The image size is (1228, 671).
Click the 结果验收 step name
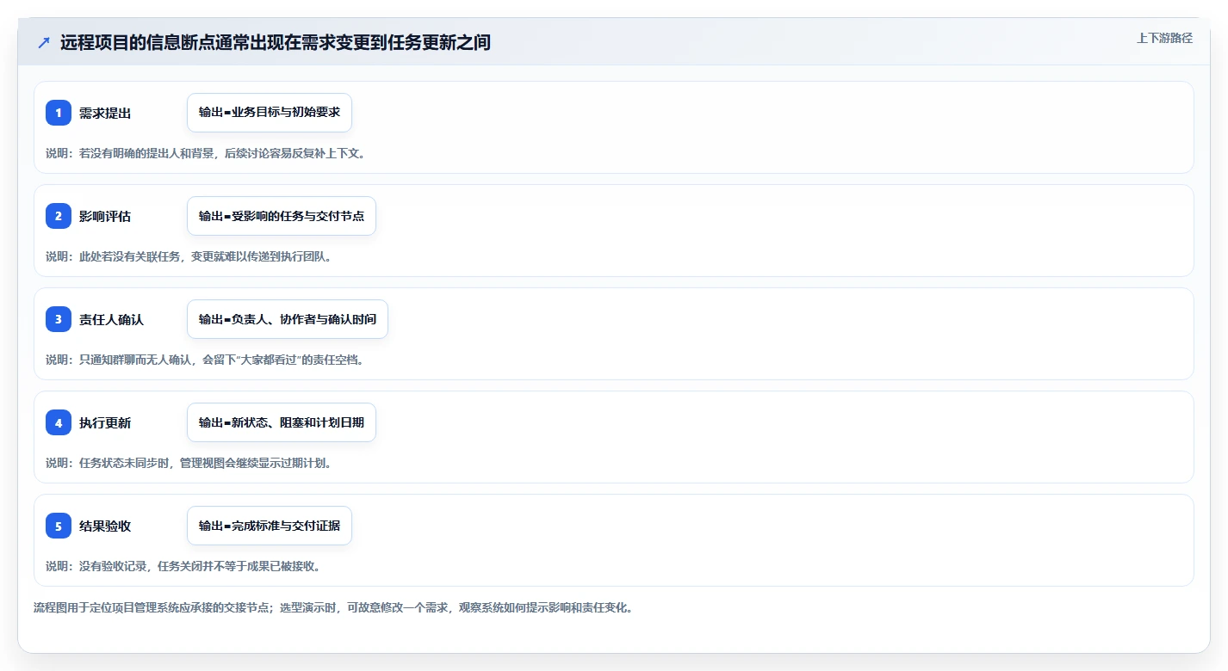click(x=105, y=526)
